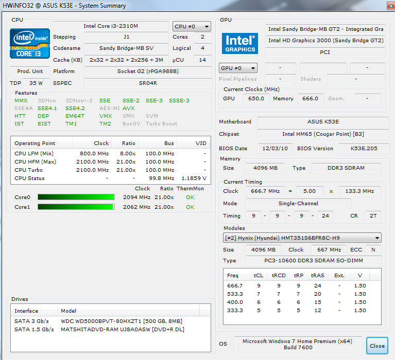Click the J1 stepping value
The width and height of the screenshot is (395, 360).
click(x=127, y=37)
